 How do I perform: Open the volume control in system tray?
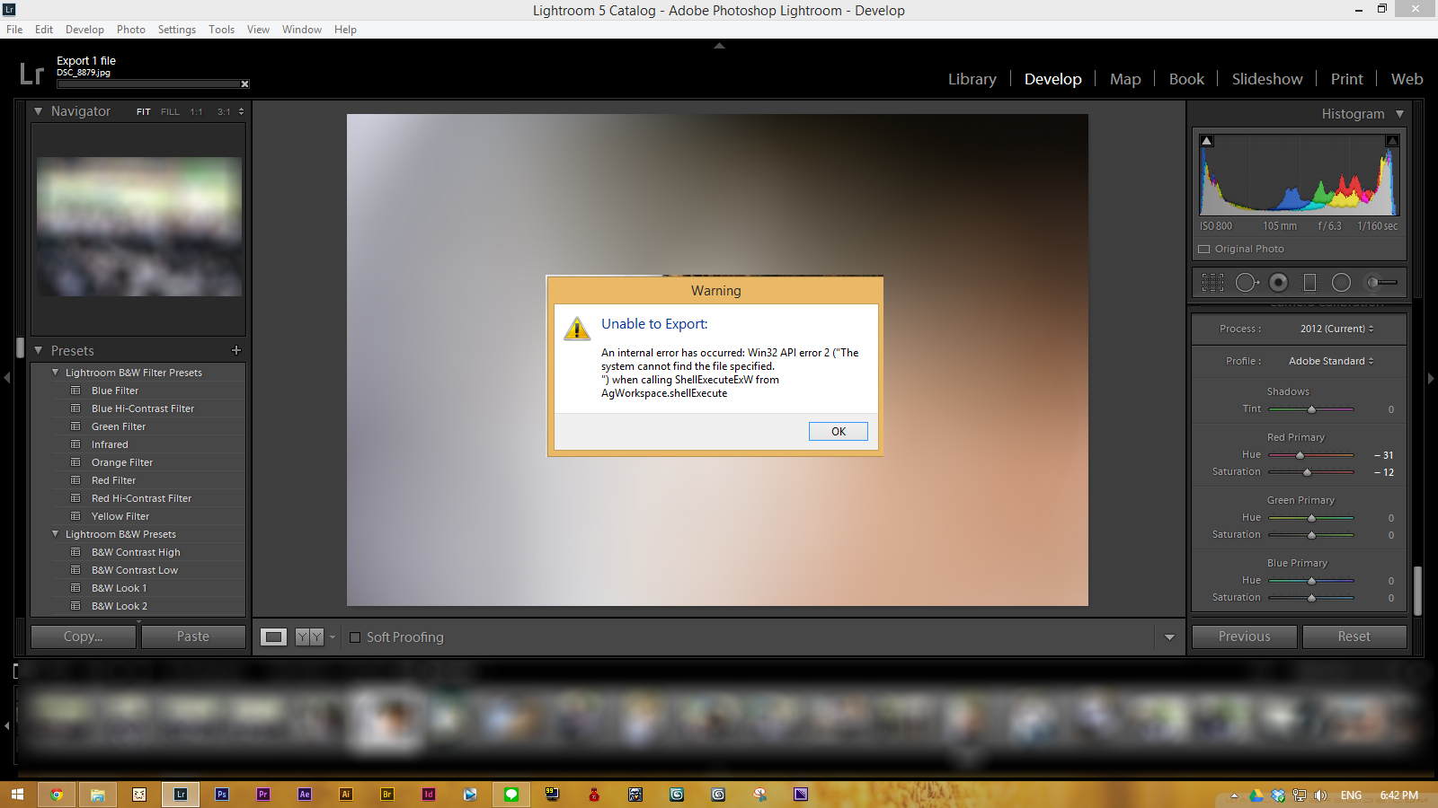coord(1320,795)
